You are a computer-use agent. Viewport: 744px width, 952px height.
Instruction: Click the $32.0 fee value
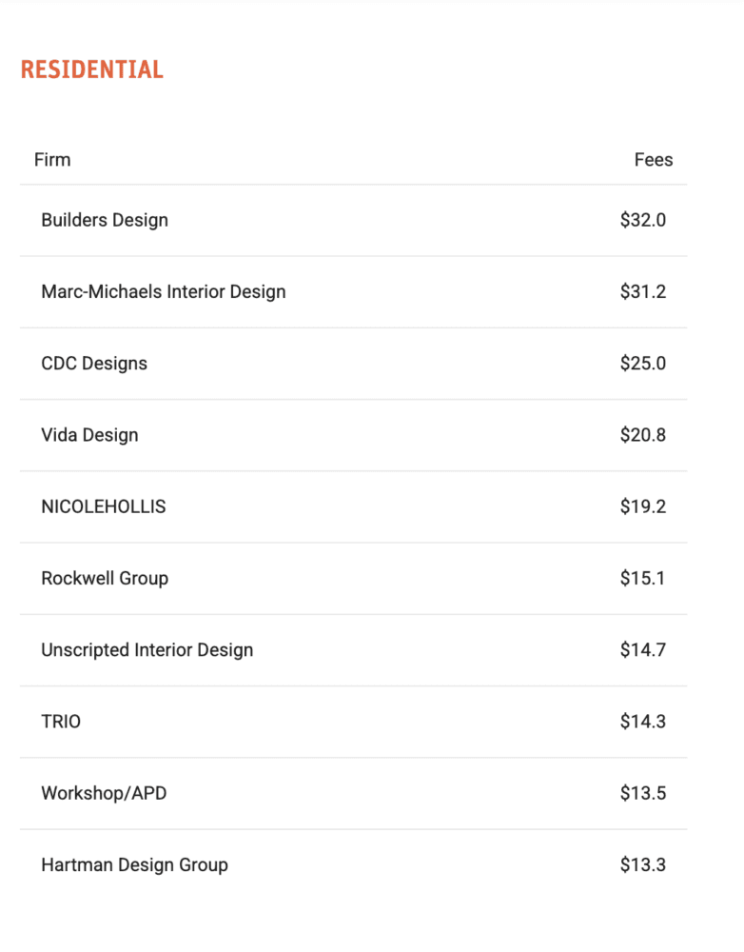coord(642,220)
